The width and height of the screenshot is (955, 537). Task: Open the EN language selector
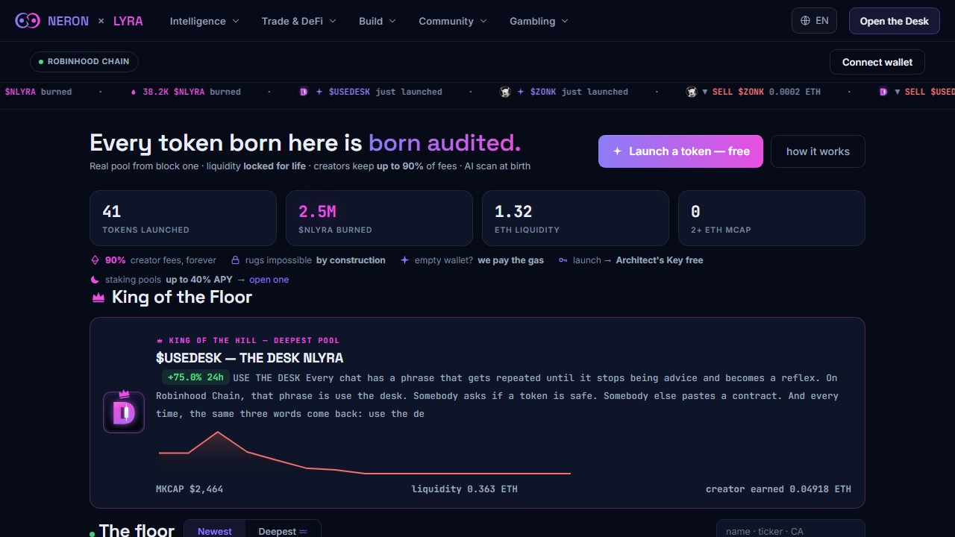814,21
